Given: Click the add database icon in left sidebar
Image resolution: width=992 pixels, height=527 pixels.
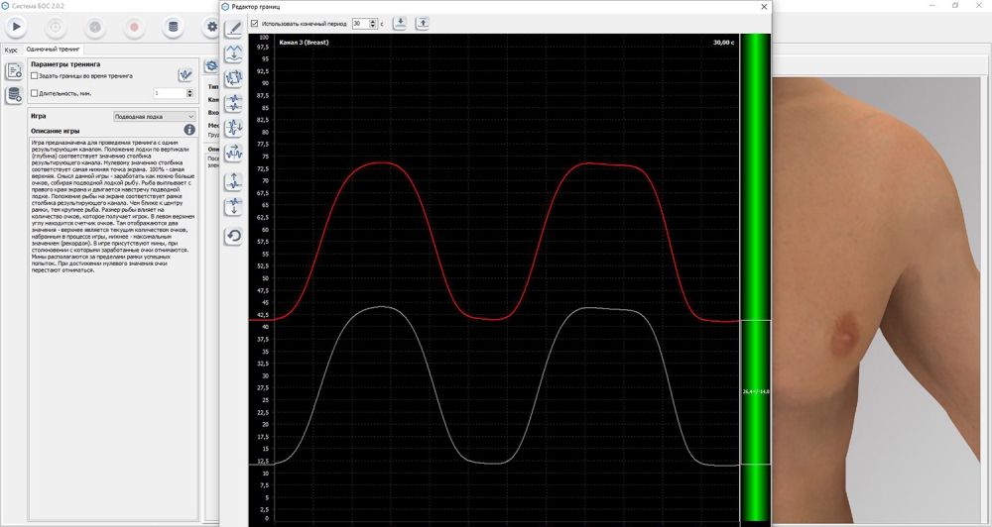Looking at the screenshot, I should coord(14,95).
